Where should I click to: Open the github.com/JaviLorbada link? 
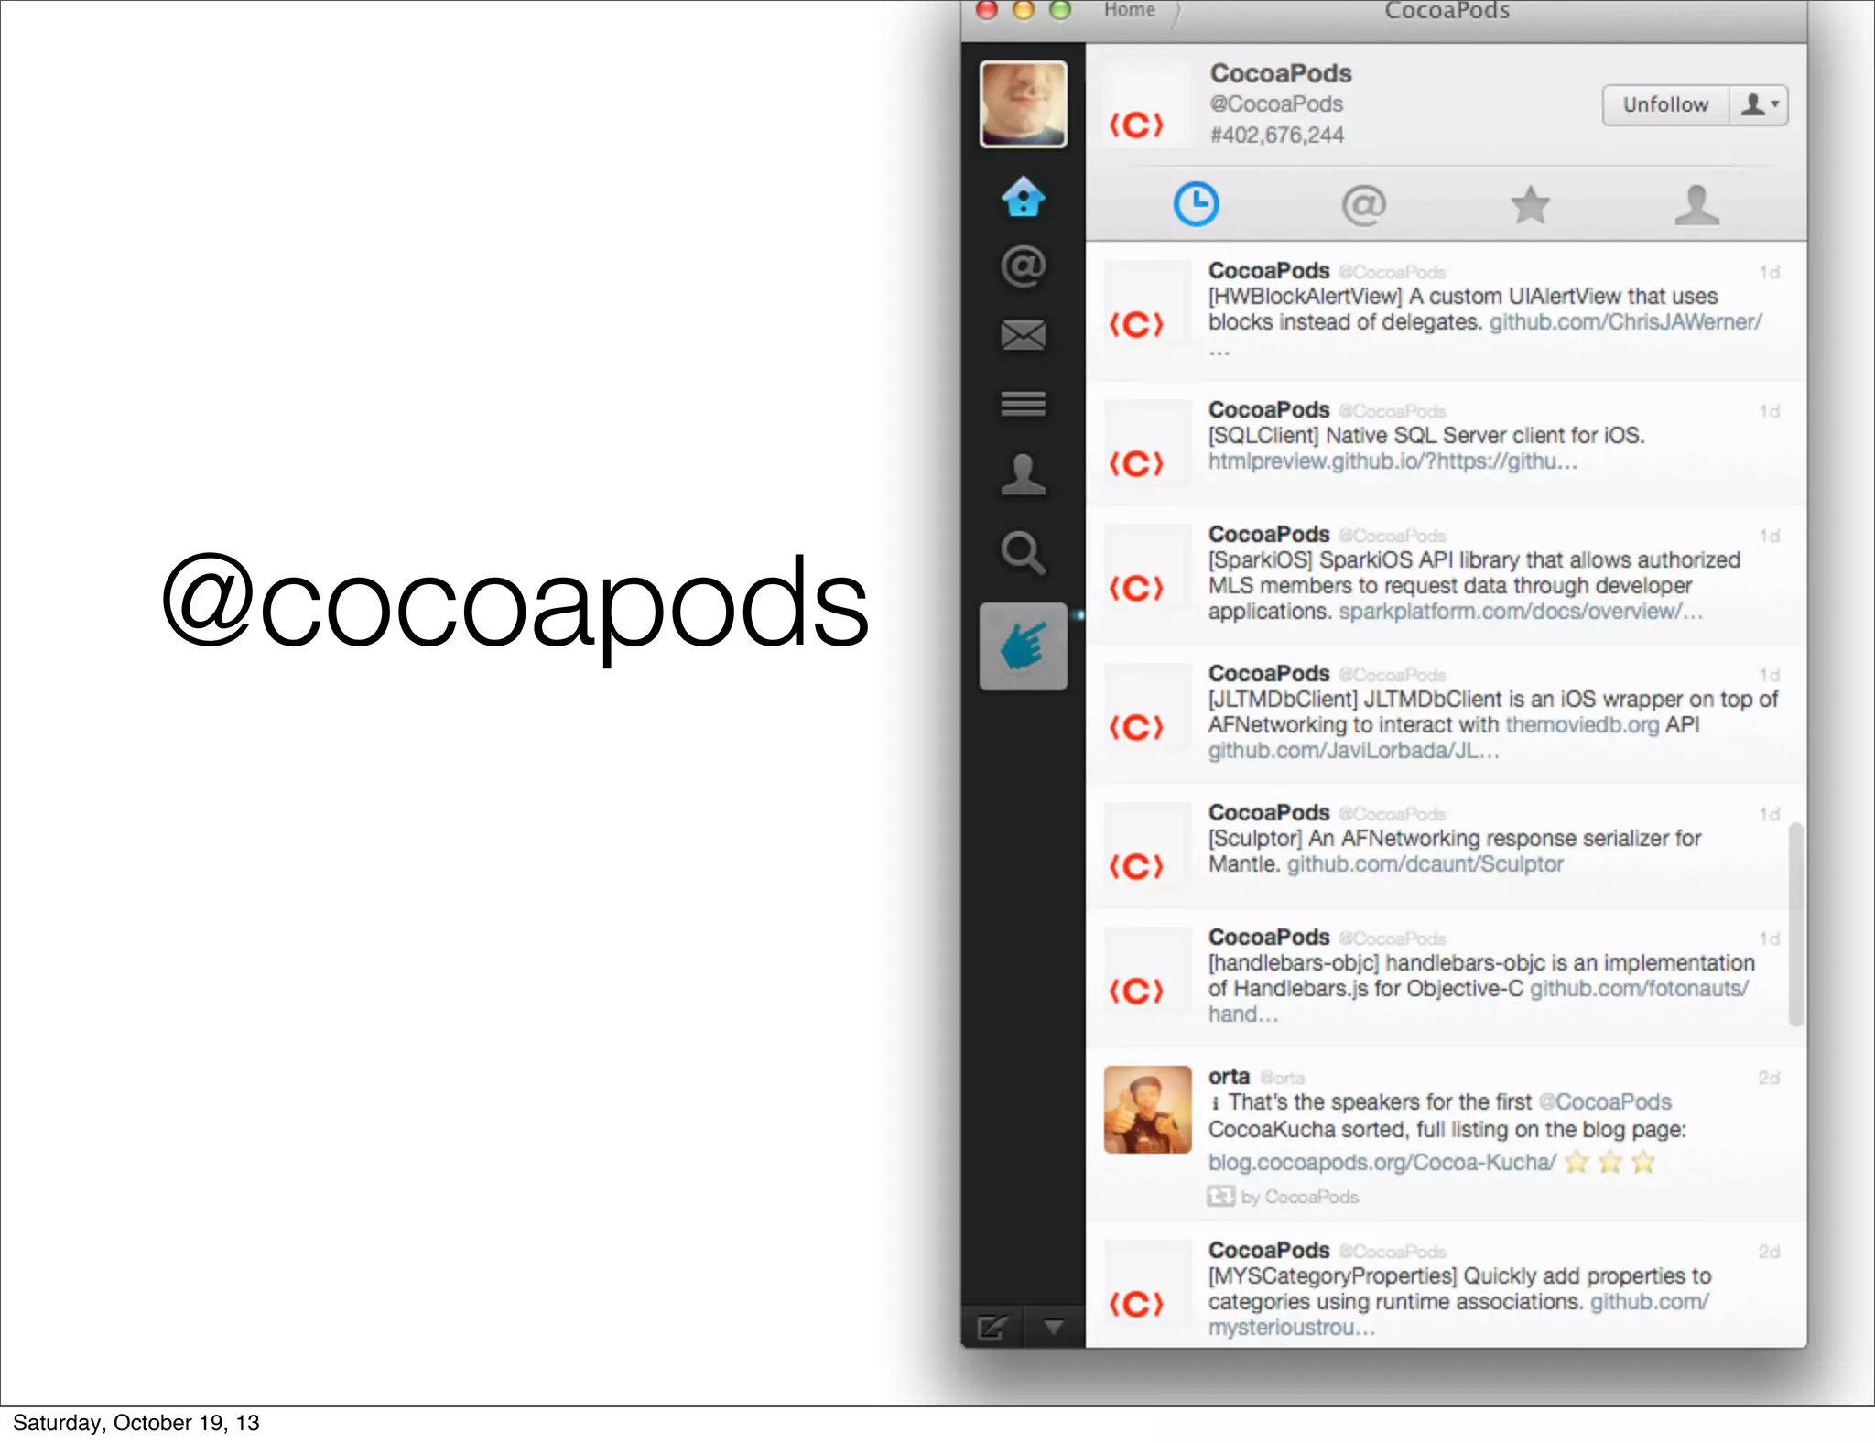click(1353, 751)
